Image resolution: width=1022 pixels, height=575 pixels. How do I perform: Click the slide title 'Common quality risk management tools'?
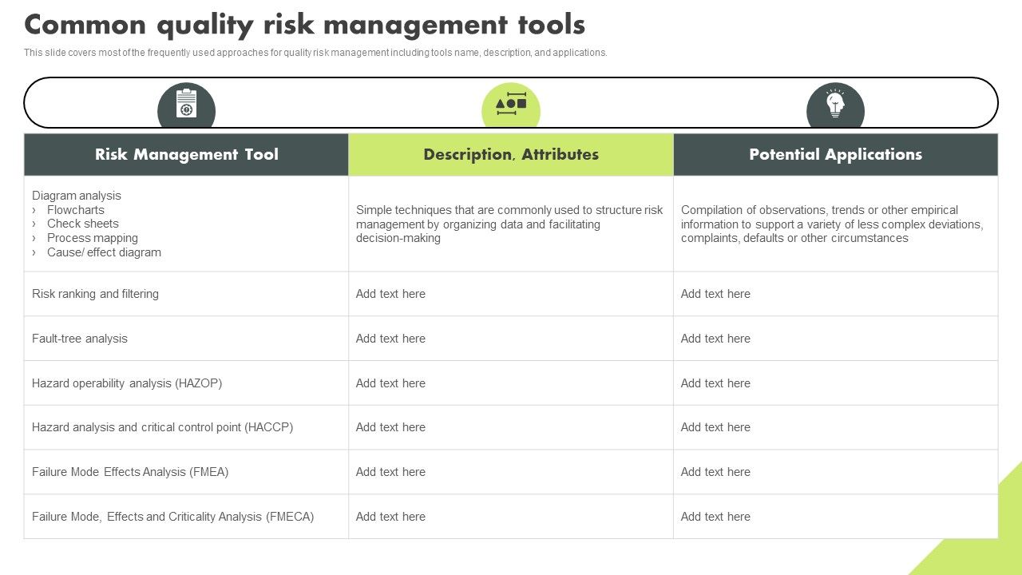click(305, 25)
